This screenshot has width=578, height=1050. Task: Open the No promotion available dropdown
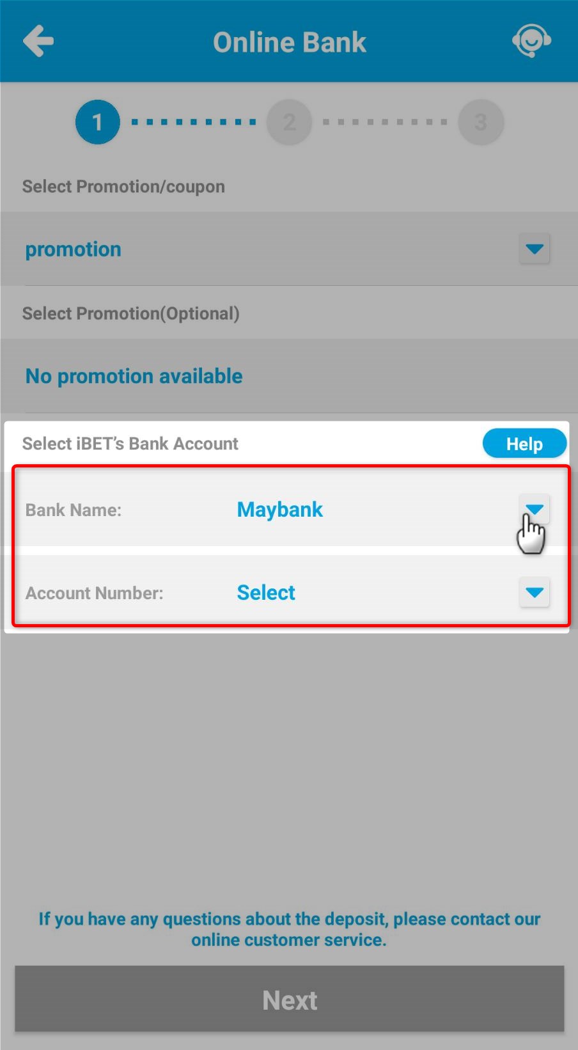click(x=133, y=376)
